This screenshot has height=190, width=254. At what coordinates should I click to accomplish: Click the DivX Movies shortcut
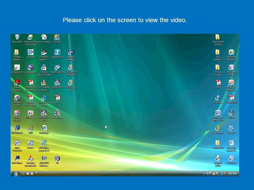point(17,129)
